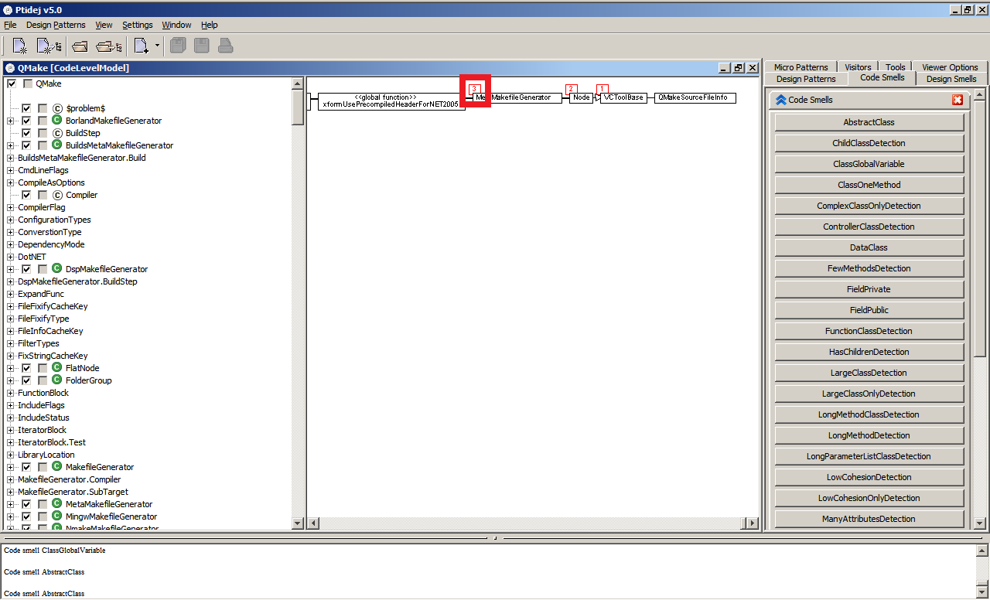This screenshot has width=990, height=600.
Task: Run the AbstractClass code smell detection
Action: 869,121
